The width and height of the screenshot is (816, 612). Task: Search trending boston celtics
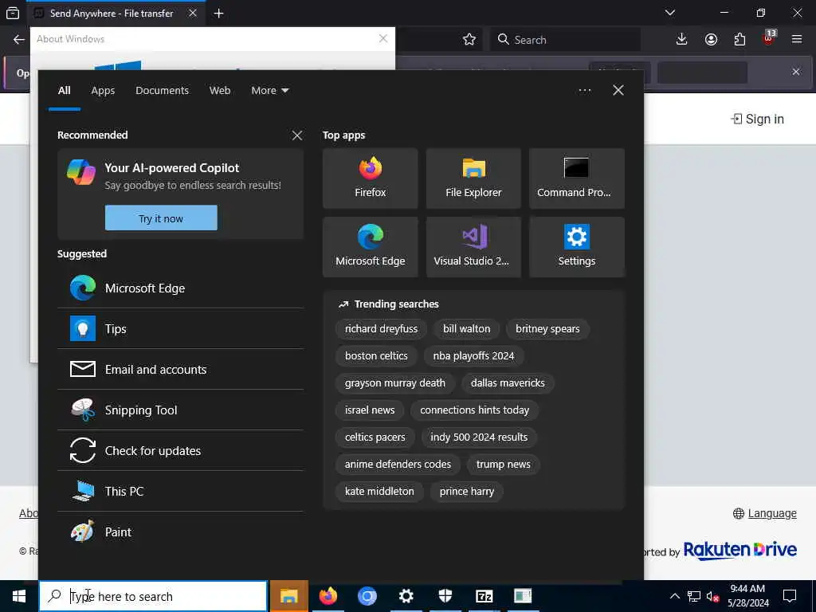(376, 356)
